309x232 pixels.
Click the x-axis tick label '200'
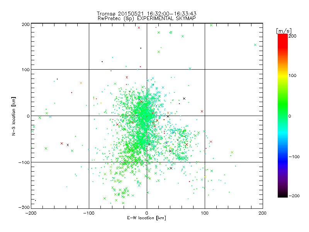(263, 213)
